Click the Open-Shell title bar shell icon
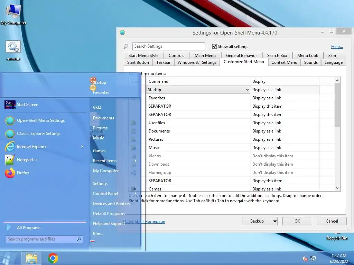354x265 pixels. coord(122,33)
